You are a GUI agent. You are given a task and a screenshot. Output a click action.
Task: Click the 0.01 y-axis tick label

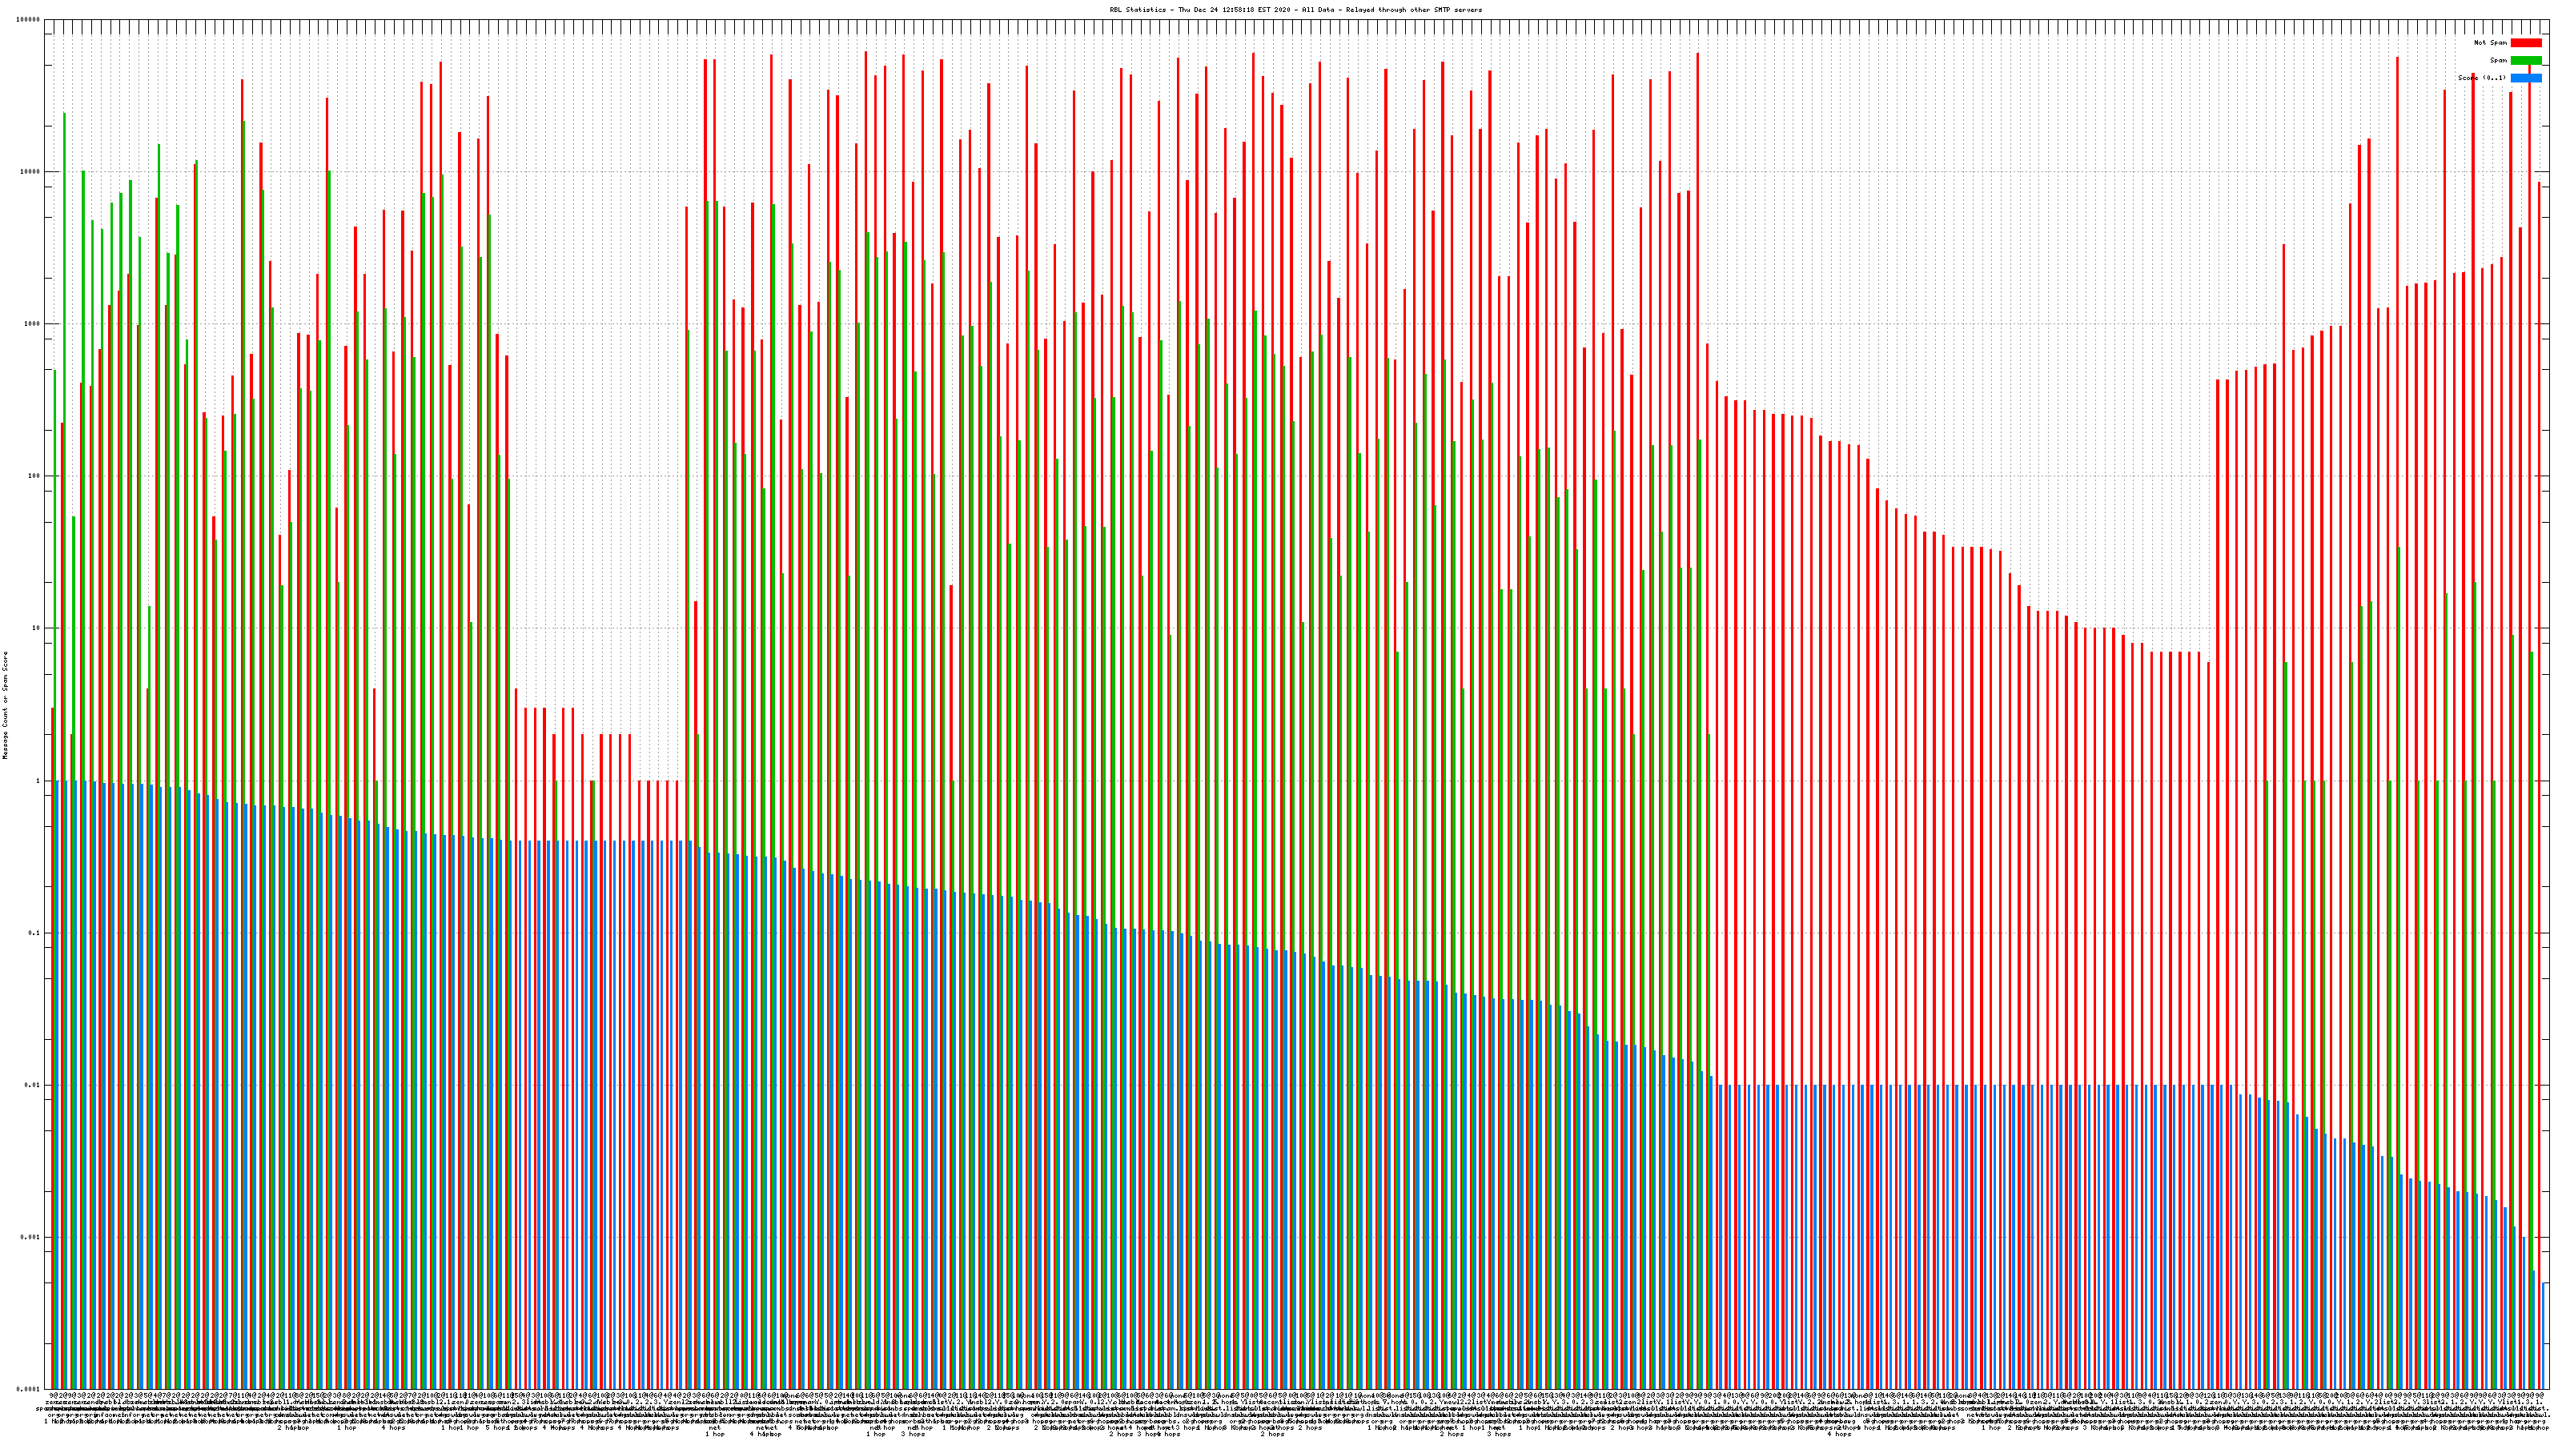33,1085
